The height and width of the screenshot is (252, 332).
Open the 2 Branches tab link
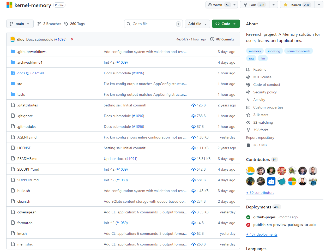click(x=50, y=24)
